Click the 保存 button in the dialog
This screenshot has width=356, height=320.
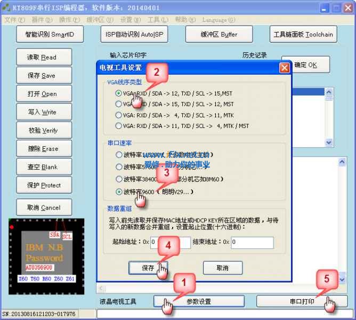pyautogui.click(x=148, y=268)
